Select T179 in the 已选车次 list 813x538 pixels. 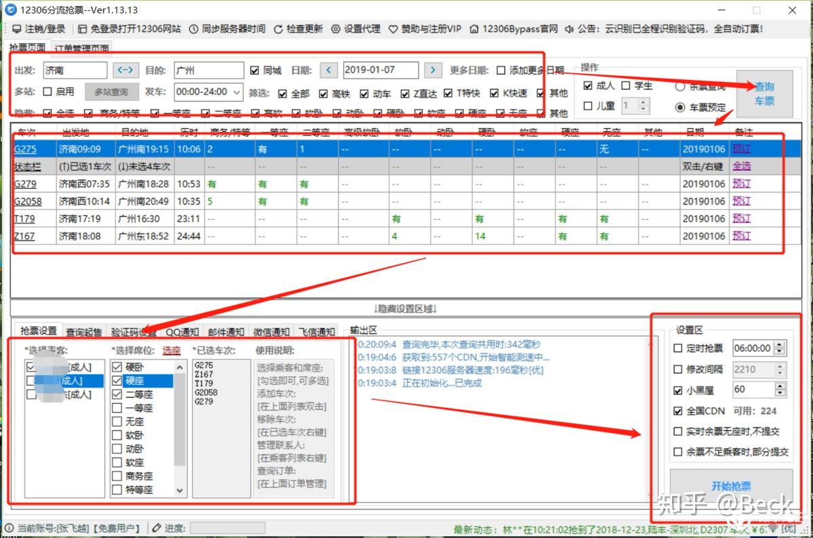(203, 384)
